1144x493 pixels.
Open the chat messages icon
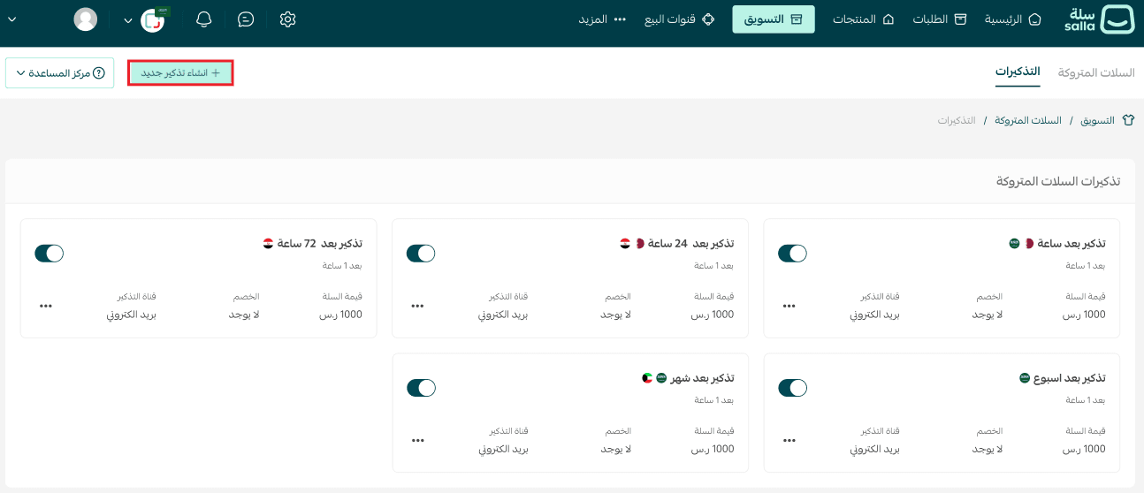(246, 19)
